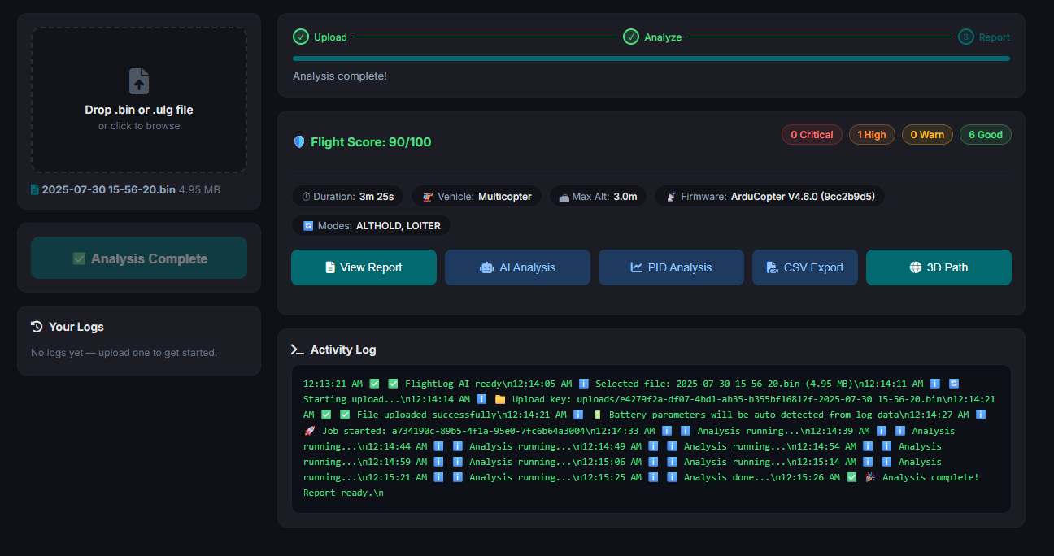
Task: Select the 1 High badge
Action: (x=872, y=135)
